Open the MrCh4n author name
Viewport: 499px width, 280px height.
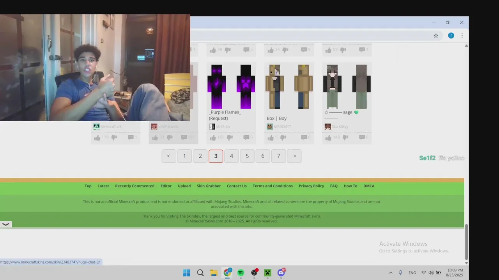click(x=223, y=127)
